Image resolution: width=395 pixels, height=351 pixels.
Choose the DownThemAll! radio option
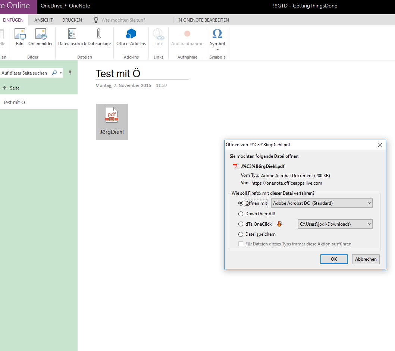tap(241, 214)
